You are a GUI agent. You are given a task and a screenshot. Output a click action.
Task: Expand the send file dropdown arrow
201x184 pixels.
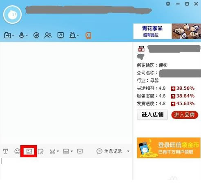(x=13, y=35)
